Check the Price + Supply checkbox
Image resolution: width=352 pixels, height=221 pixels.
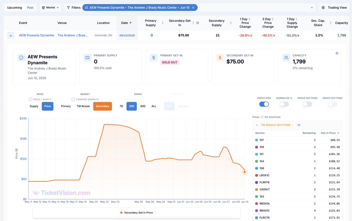(x=31, y=99)
